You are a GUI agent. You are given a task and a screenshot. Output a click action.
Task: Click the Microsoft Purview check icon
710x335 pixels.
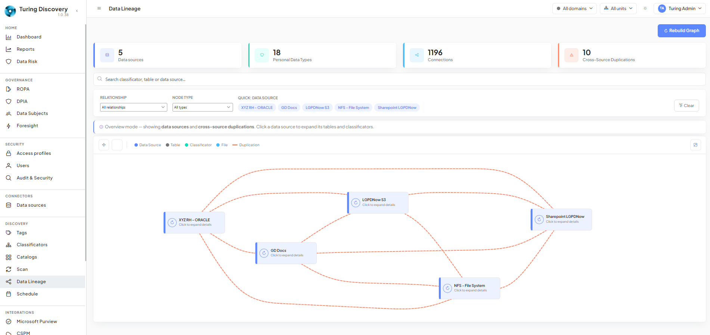click(9, 322)
